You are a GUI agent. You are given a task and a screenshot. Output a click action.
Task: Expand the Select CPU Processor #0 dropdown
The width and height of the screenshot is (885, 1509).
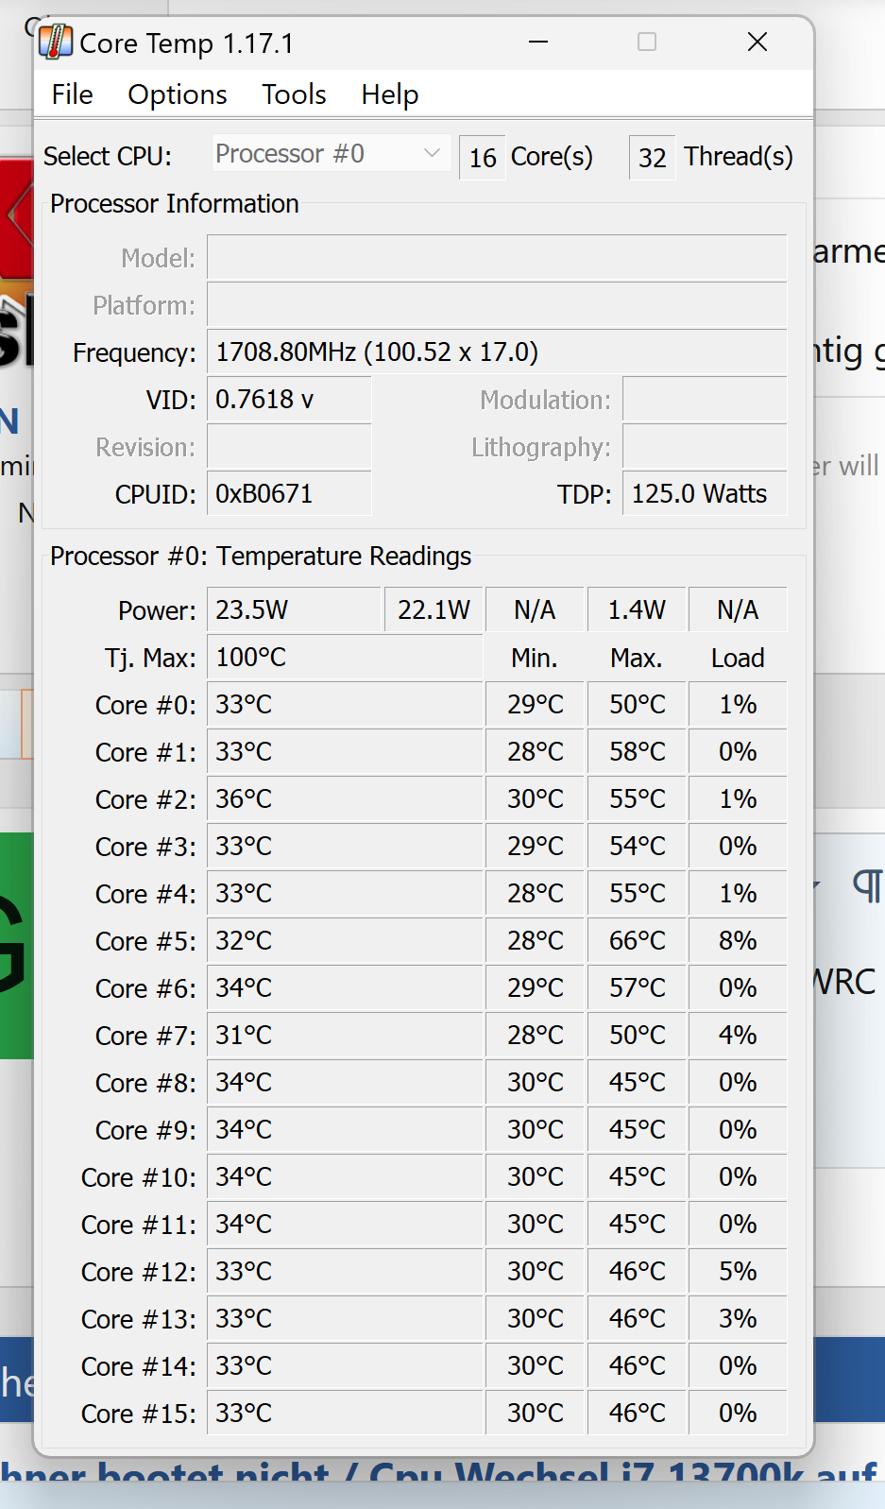pos(330,154)
